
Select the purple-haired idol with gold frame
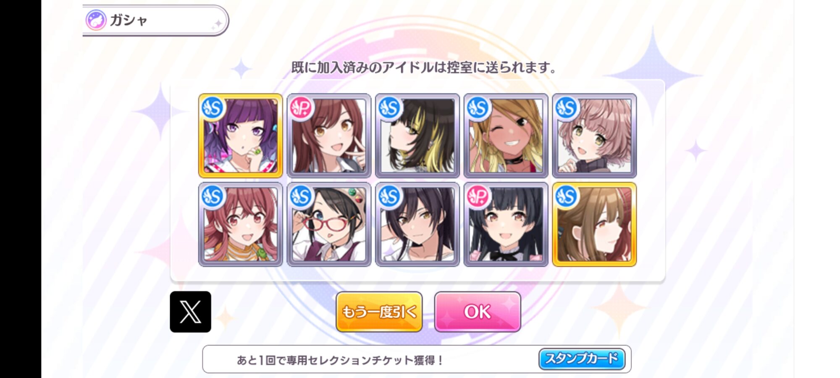[x=241, y=136]
